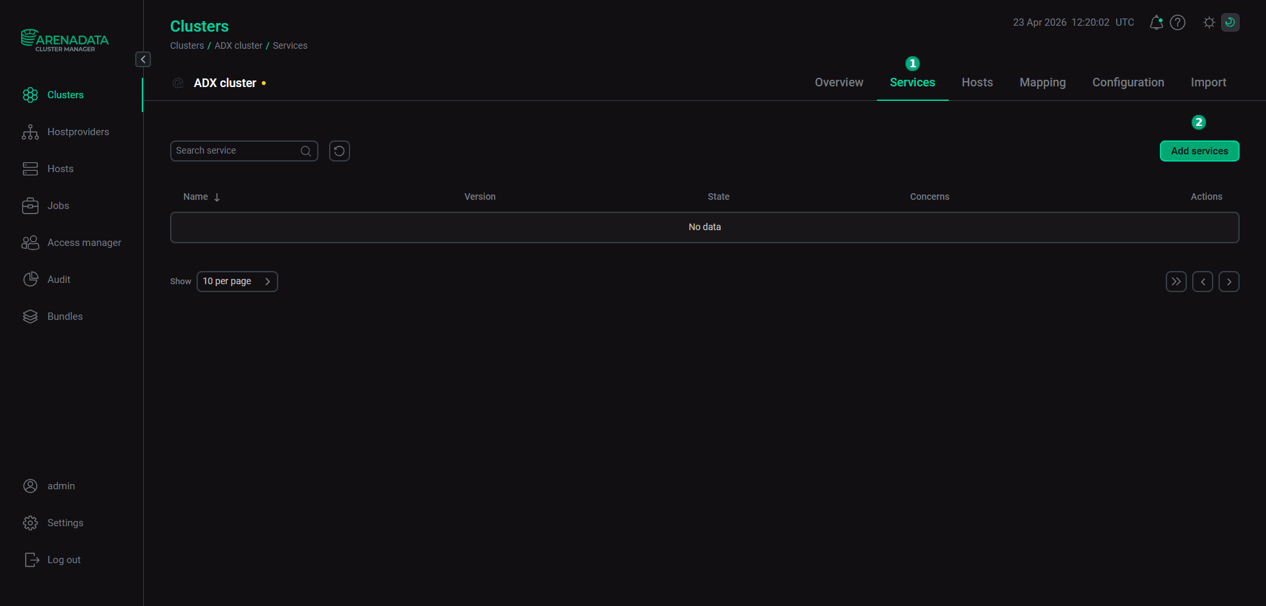
Task: Open the admin profile
Action: [x=48, y=486]
